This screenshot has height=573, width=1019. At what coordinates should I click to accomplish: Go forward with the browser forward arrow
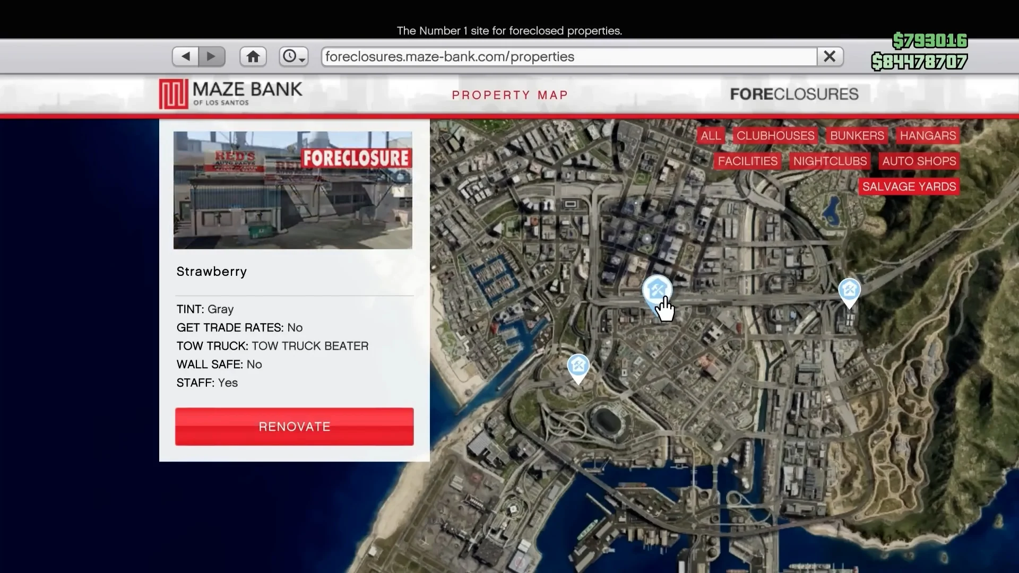click(x=212, y=56)
